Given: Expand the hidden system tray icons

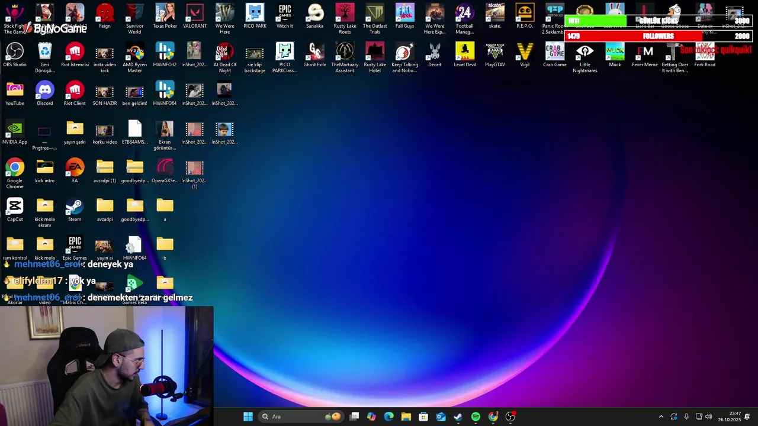Looking at the screenshot, I should [661, 417].
